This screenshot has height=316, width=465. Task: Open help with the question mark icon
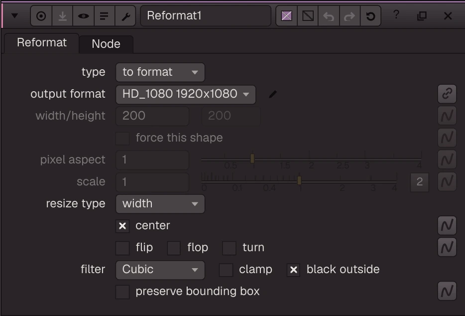(x=396, y=14)
